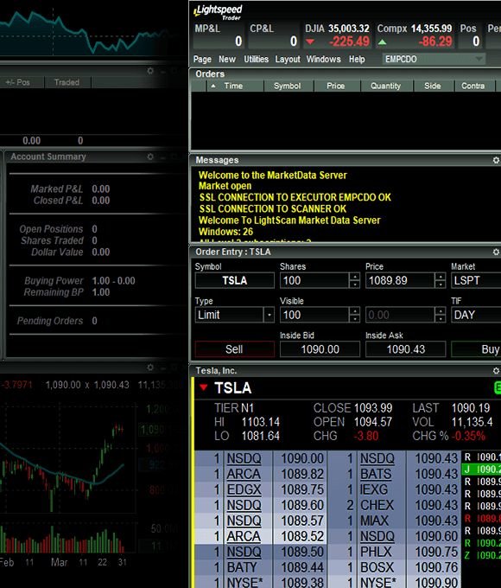501x588 pixels.
Task: Select the ARCA bid at 1089.82
Action: pos(261,474)
